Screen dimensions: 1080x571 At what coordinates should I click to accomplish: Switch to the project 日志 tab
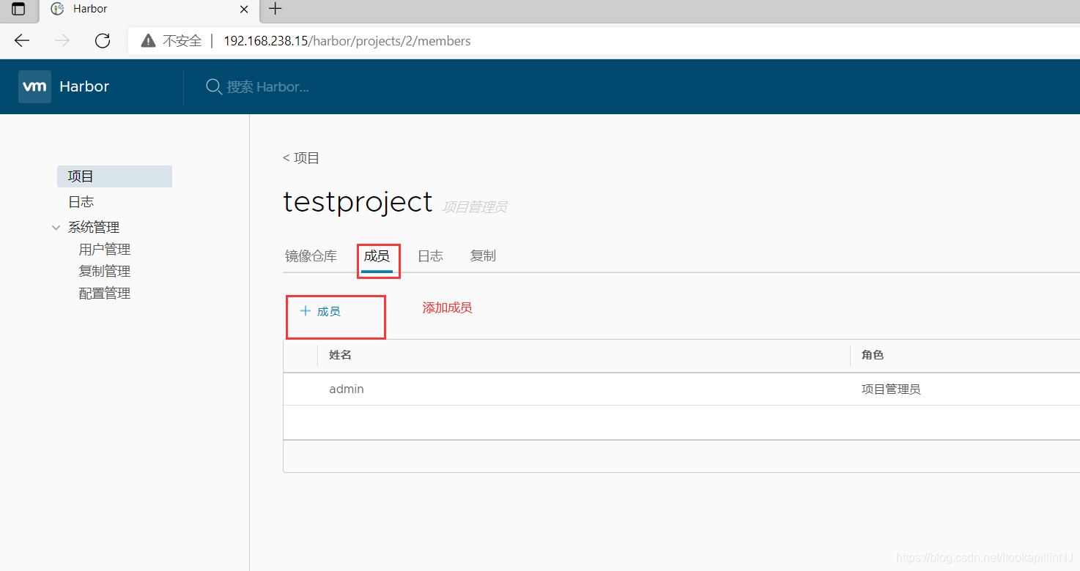(430, 256)
